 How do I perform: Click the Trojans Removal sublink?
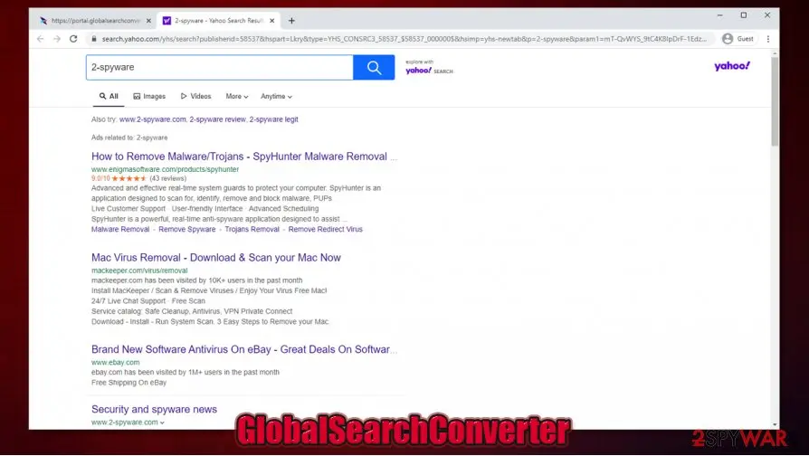point(252,230)
